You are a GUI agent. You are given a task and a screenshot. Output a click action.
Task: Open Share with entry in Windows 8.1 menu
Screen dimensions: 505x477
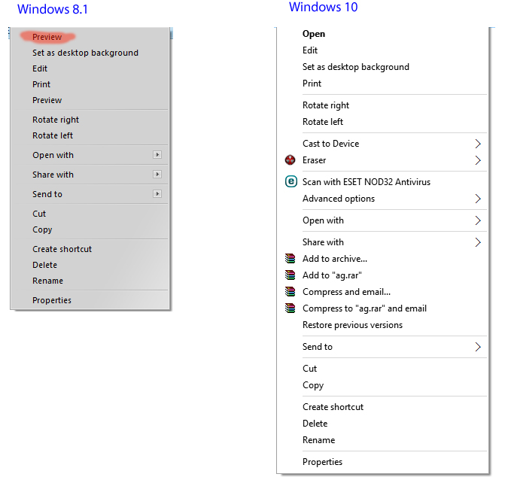coord(53,175)
